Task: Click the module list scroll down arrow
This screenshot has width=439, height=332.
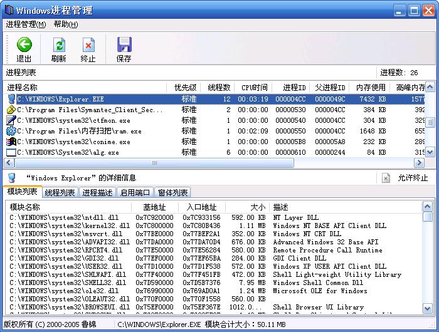Action: coord(428,308)
